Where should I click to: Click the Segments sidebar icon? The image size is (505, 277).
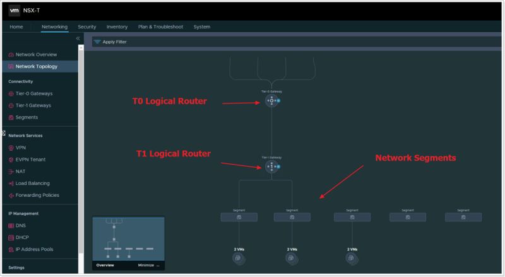[x=11, y=117]
